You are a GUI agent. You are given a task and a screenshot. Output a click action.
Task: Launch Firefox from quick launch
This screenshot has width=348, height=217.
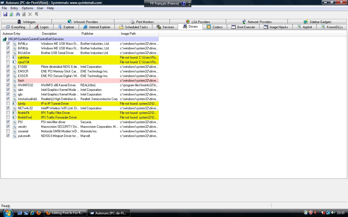pos(39,213)
